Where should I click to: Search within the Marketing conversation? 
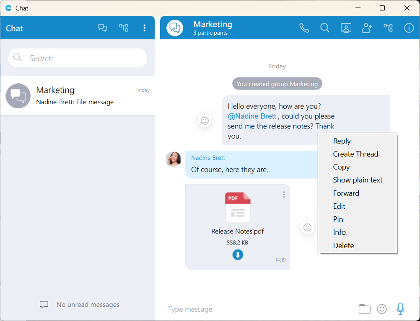pyautogui.click(x=325, y=28)
